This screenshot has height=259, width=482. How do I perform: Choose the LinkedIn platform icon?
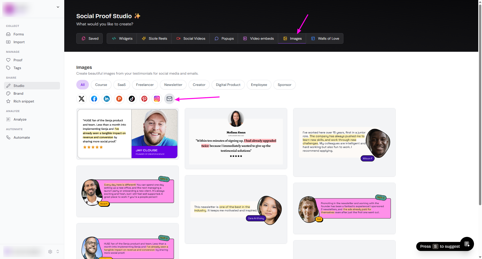pyautogui.click(x=107, y=99)
